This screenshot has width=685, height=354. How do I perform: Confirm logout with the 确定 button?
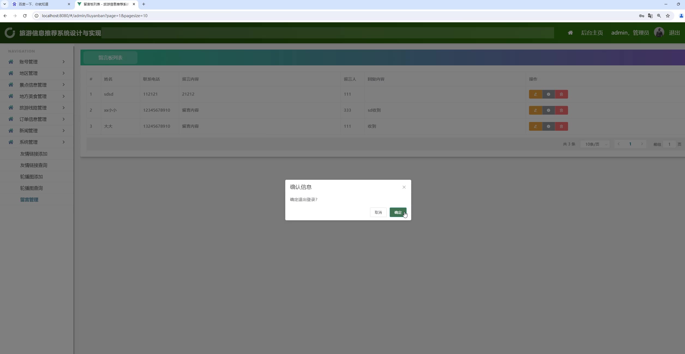point(398,212)
